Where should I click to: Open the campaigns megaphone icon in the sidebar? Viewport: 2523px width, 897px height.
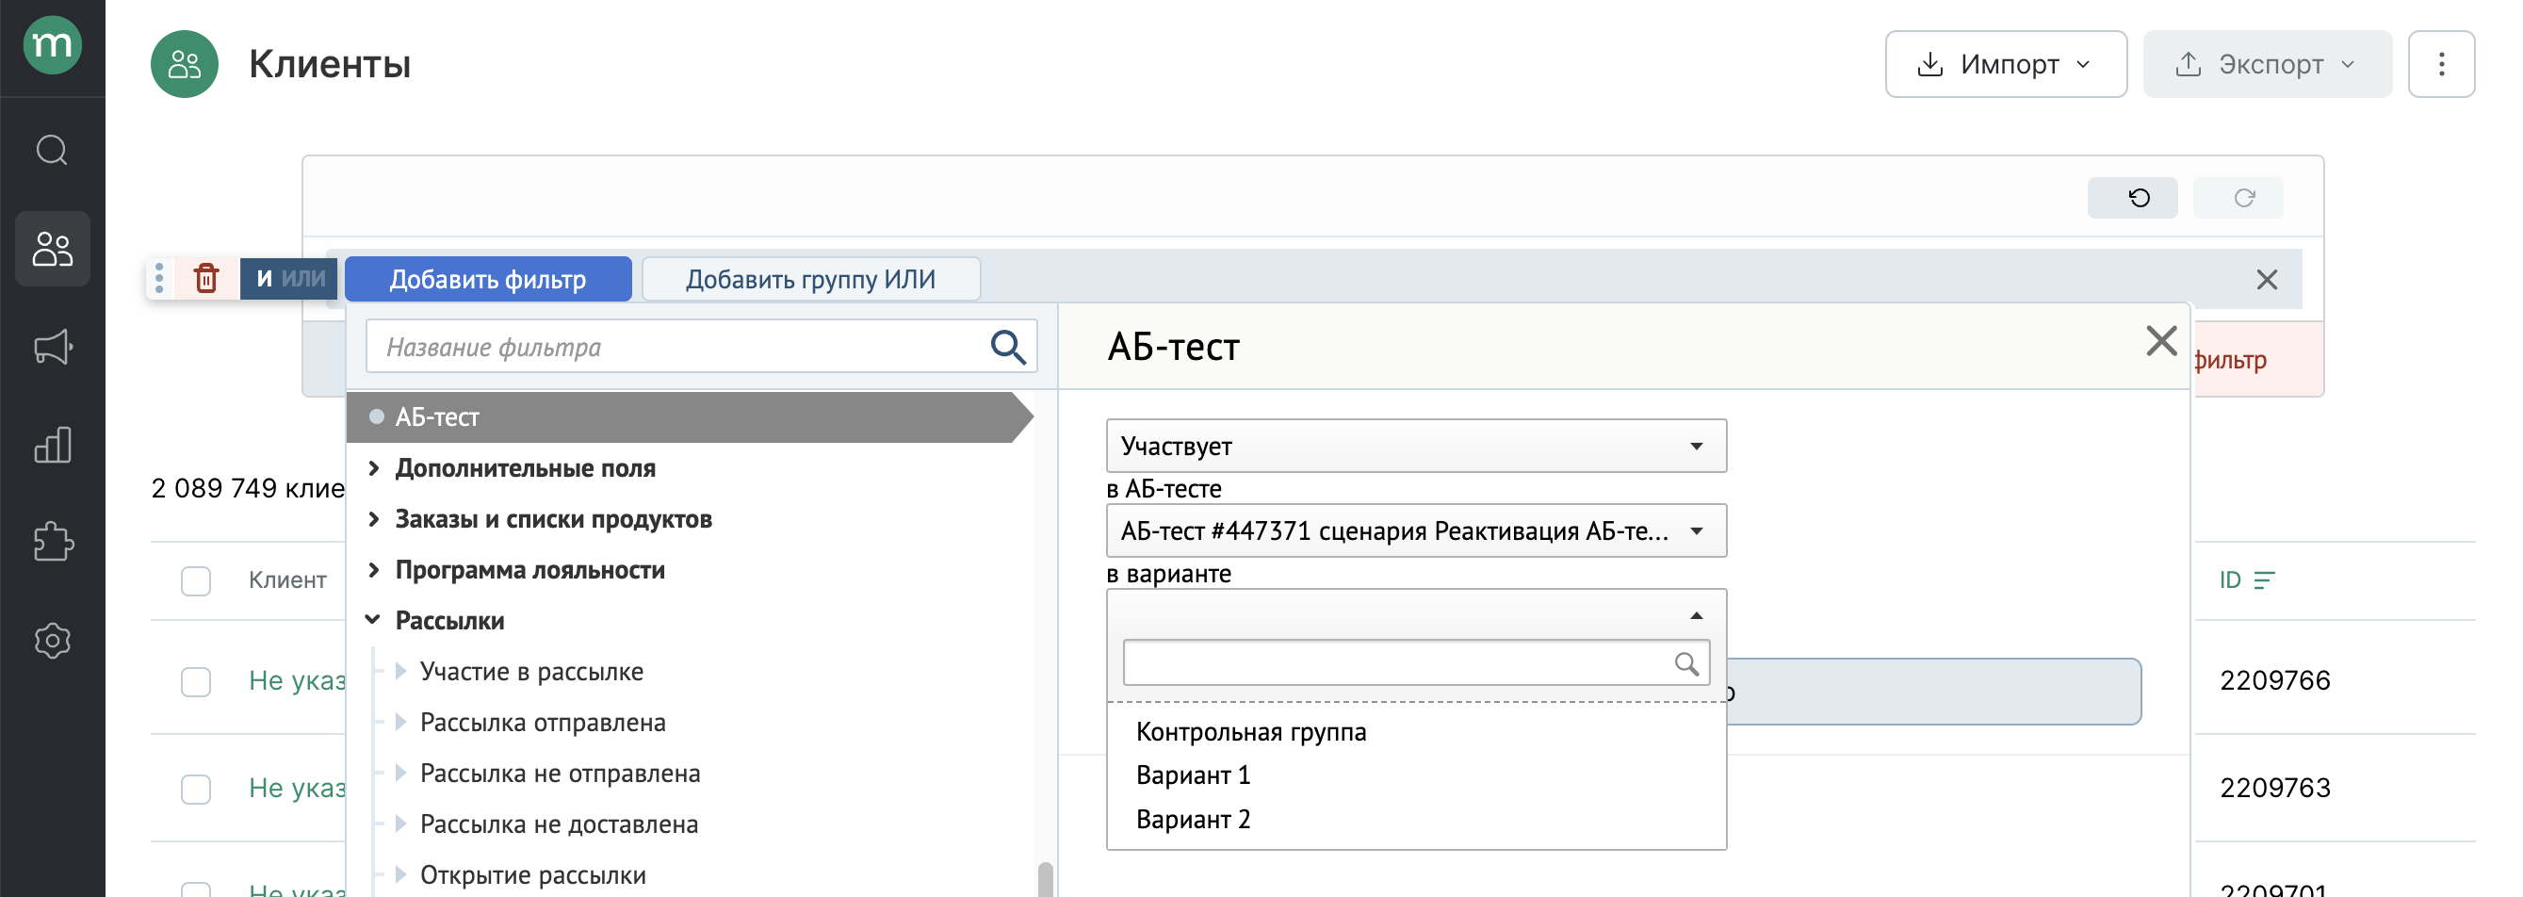pyautogui.click(x=52, y=347)
